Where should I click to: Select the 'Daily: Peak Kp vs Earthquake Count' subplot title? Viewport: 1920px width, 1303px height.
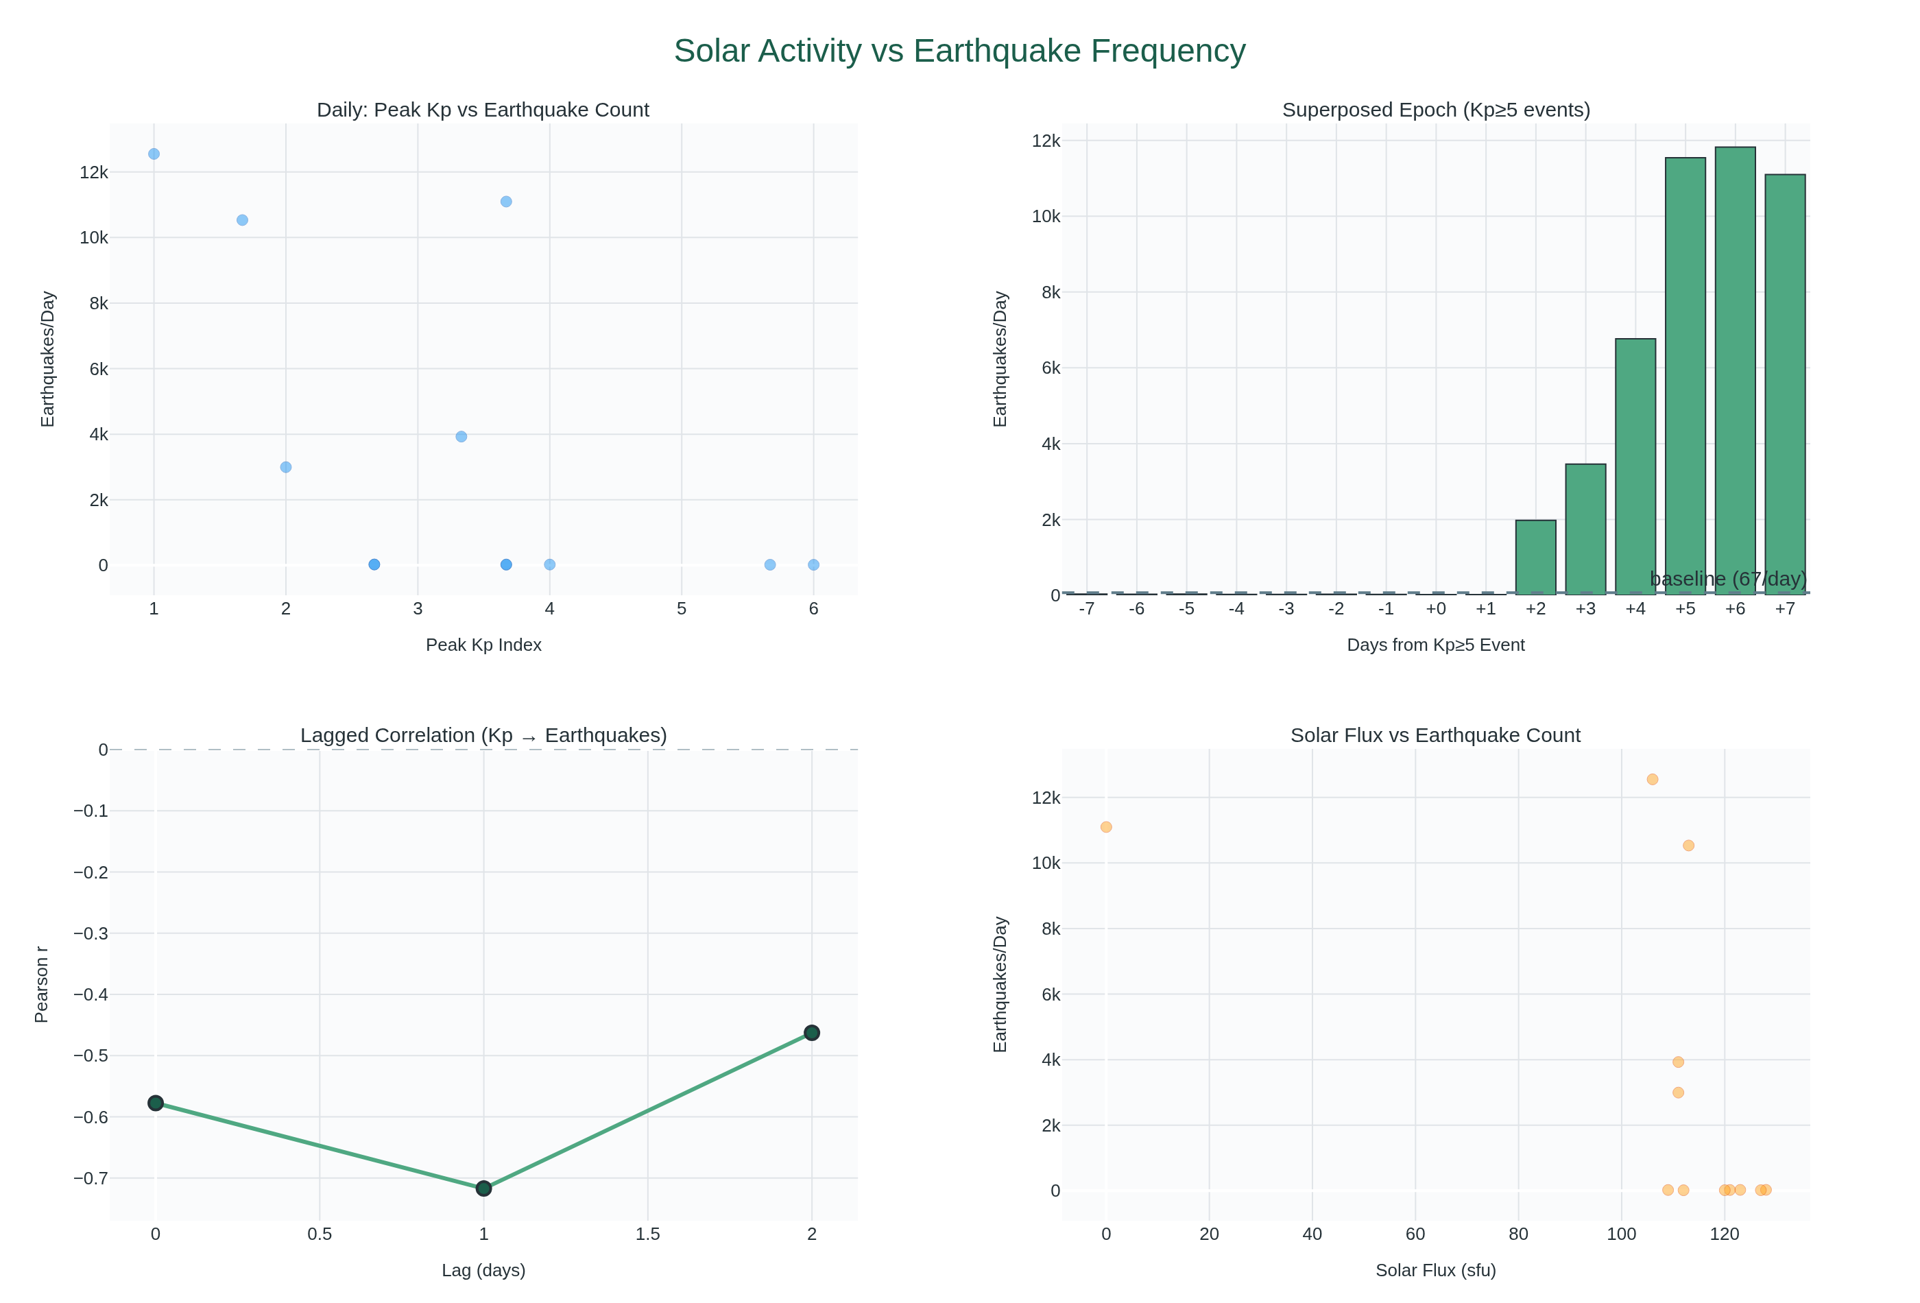pos(483,110)
